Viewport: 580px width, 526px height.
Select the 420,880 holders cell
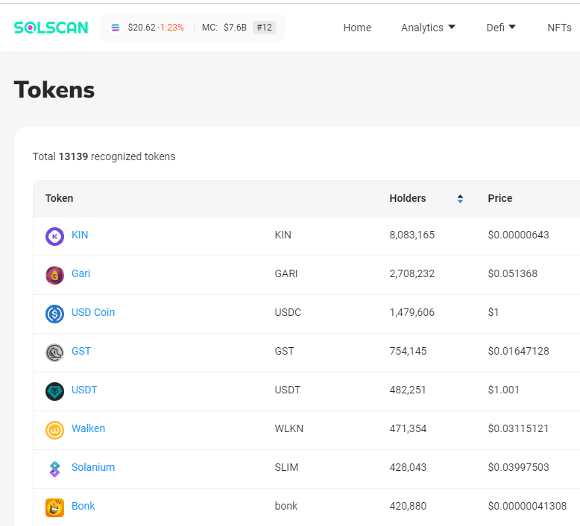pos(408,506)
